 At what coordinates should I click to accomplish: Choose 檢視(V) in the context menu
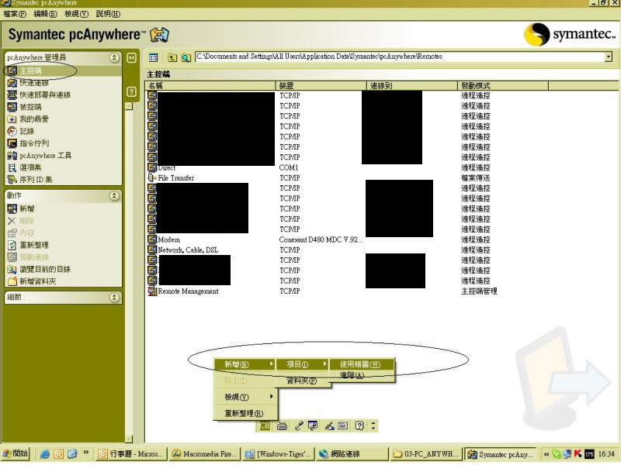coord(245,397)
